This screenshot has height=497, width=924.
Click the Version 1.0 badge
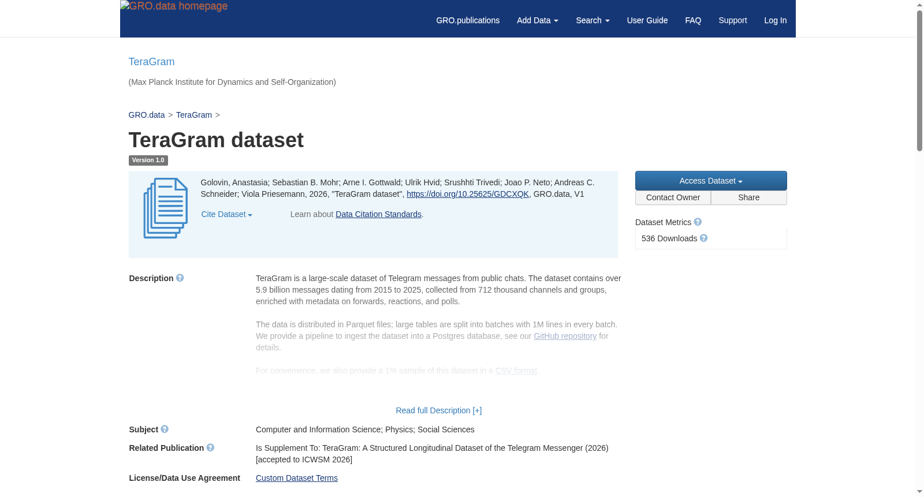coord(148,160)
